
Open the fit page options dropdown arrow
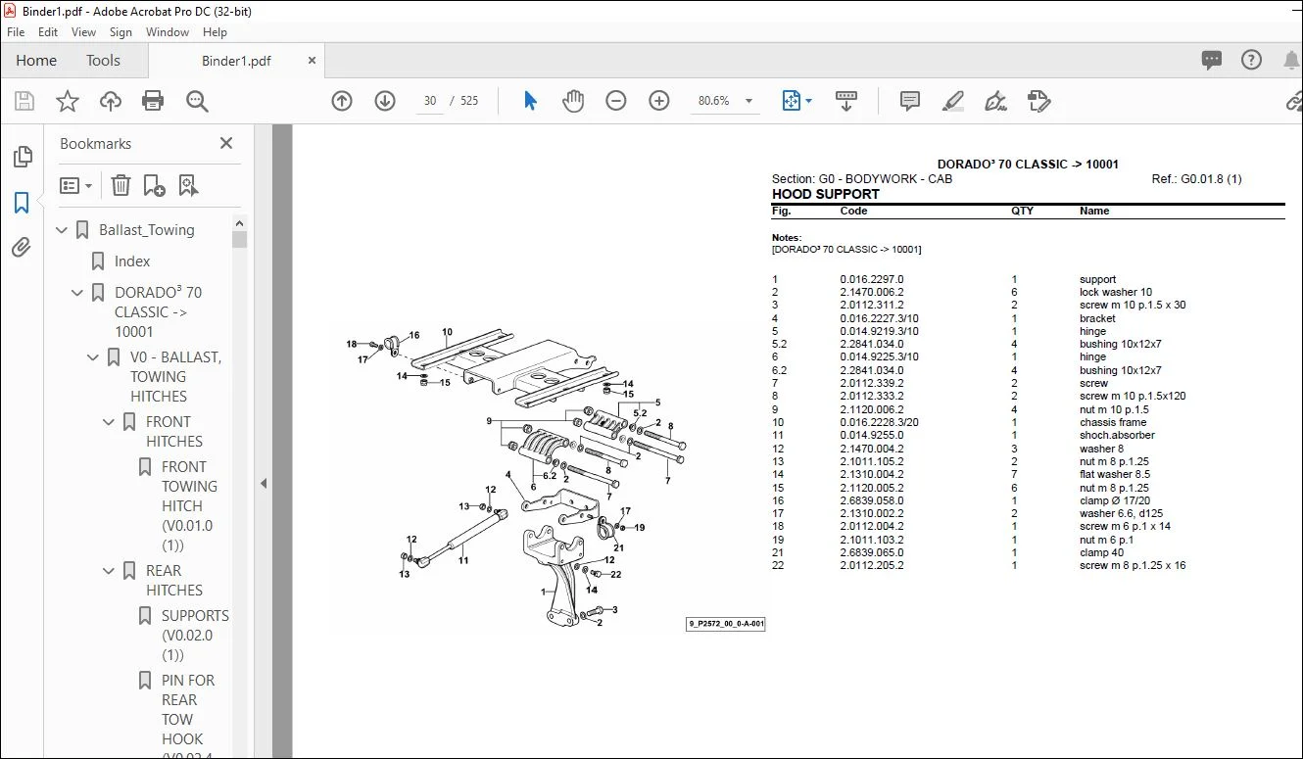[x=808, y=101]
